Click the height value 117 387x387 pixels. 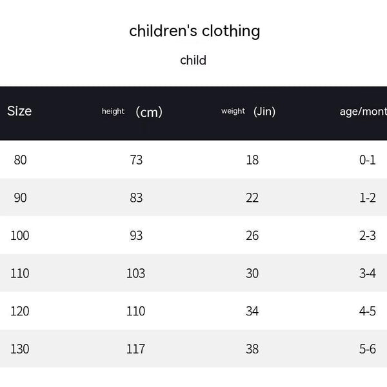[x=136, y=349]
